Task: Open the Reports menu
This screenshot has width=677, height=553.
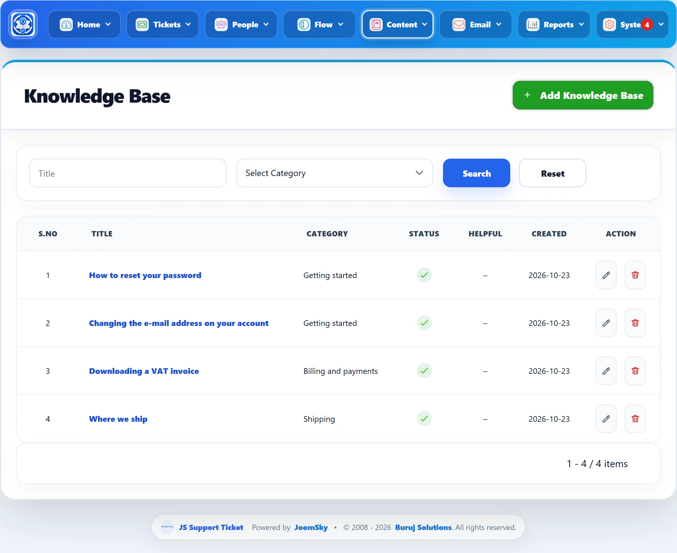Action: tap(554, 25)
